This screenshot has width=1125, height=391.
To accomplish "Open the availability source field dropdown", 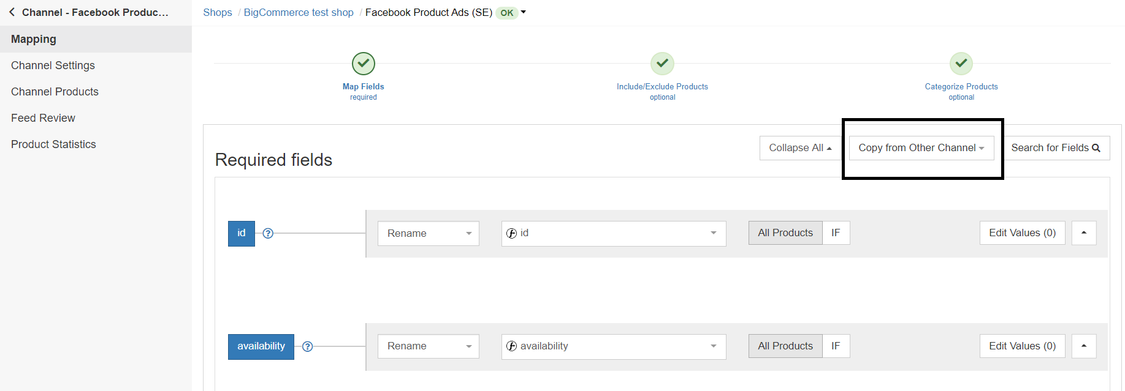I will click(x=614, y=347).
